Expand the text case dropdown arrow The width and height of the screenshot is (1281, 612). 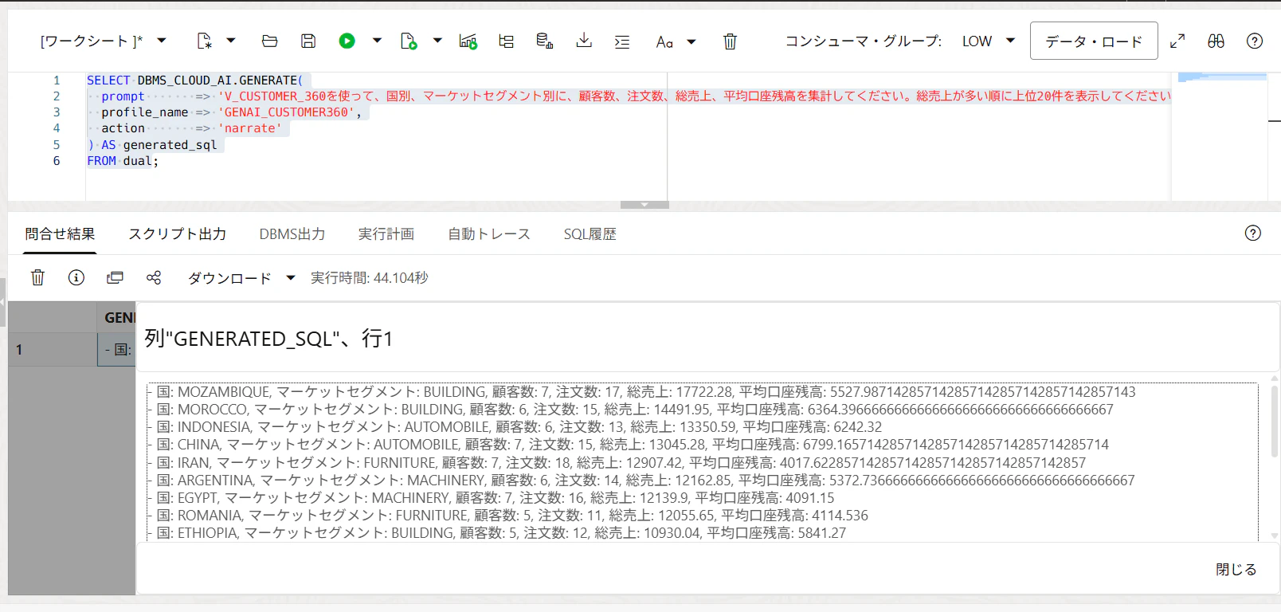point(691,41)
